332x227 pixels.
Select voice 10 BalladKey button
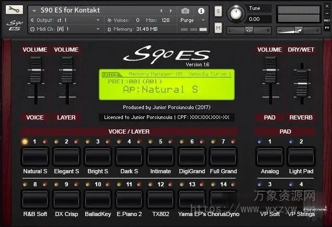click(98, 199)
